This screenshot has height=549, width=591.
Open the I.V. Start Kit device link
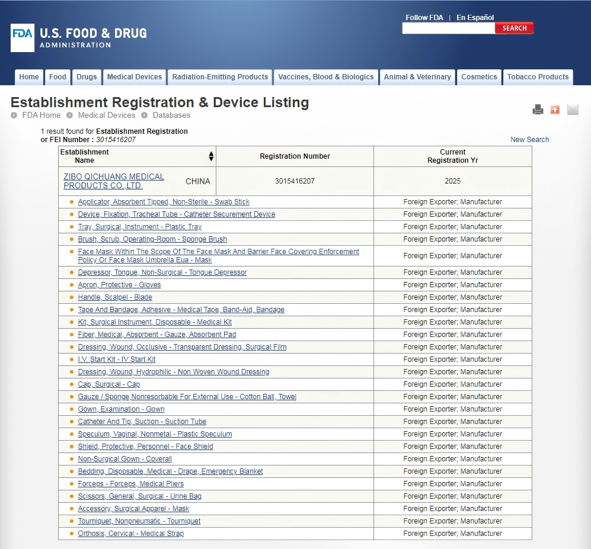click(x=117, y=359)
